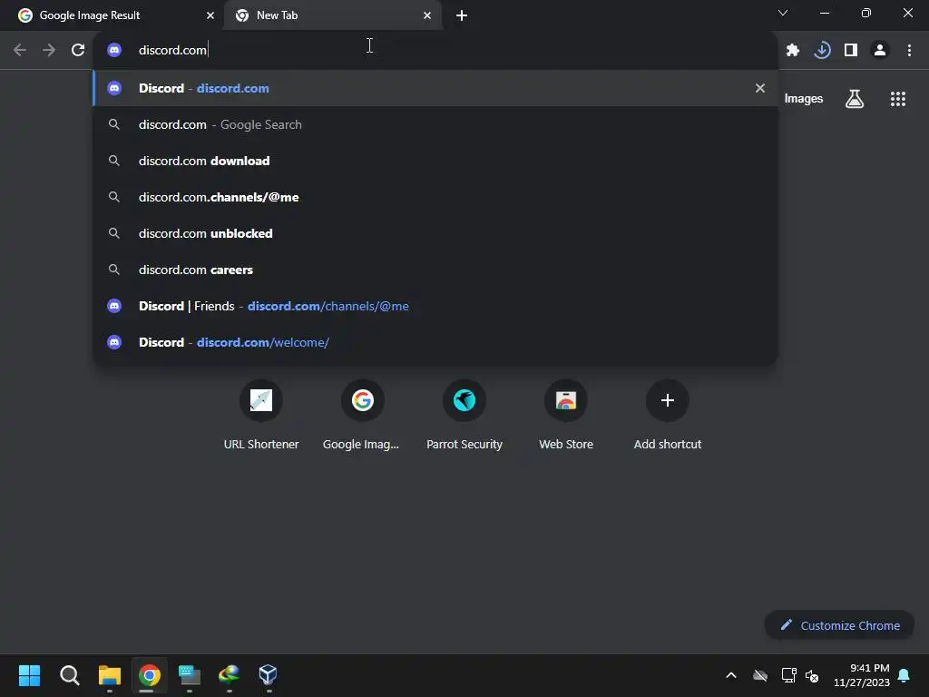Image resolution: width=929 pixels, height=697 pixels.
Task: Click the Chrome taskbar icon
Action: [150, 674]
